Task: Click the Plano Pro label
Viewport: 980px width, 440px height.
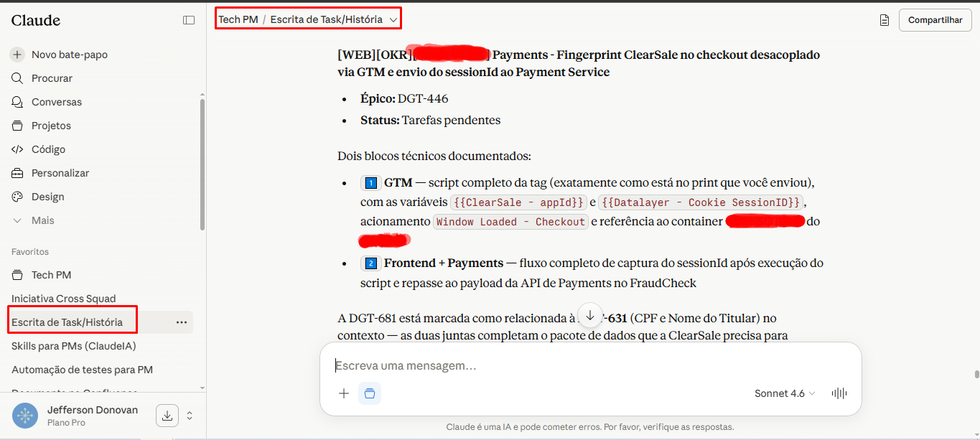Action: pyautogui.click(x=66, y=423)
